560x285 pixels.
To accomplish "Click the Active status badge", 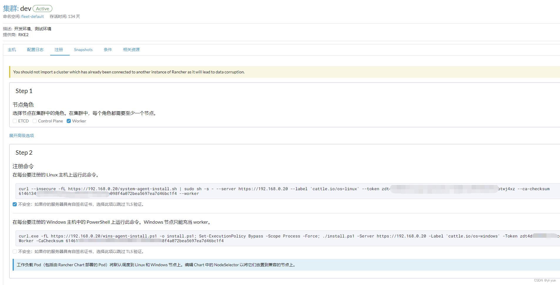I will [42, 9].
